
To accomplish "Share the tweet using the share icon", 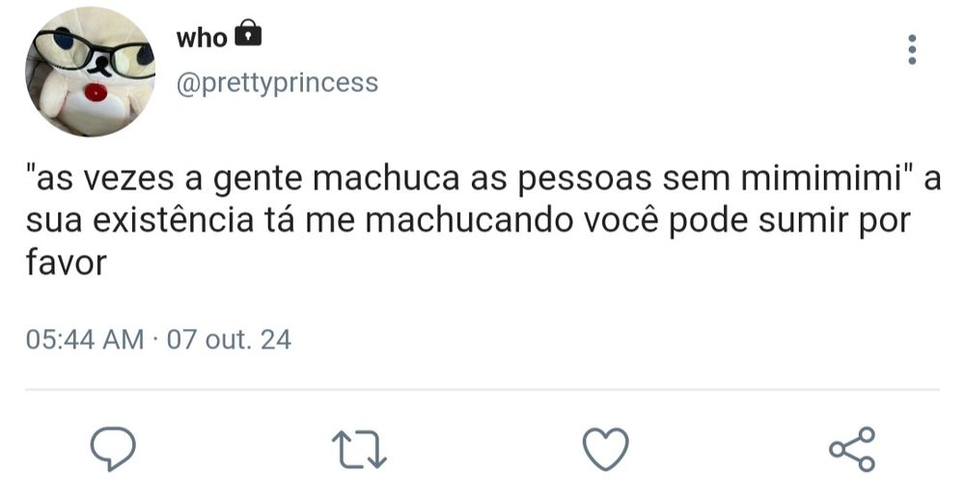I will click(852, 450).
